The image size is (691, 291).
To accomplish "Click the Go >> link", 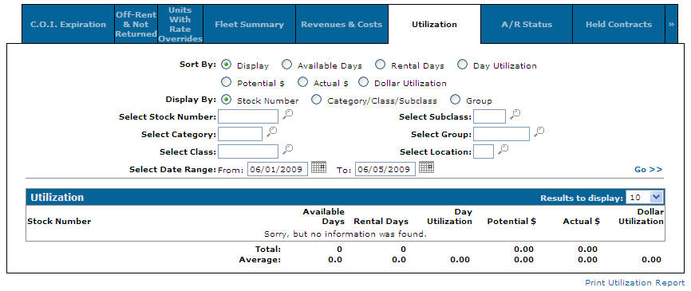I will (648, 169).
